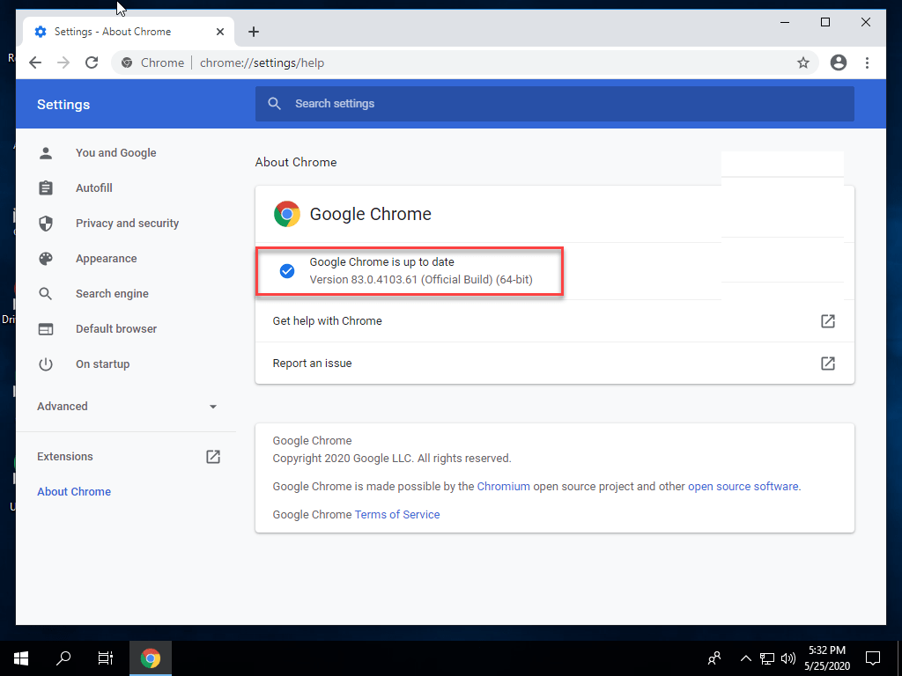Open the open source software link
The height and width of the screenshot is (676, 902).
coord(743,486)
